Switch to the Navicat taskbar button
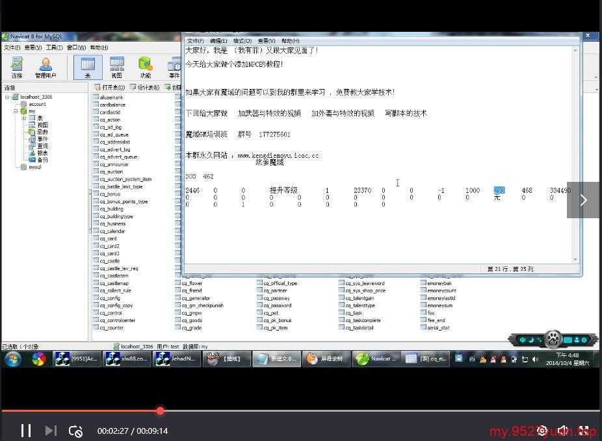Image resolution: width=602 pixels, height=441 pixels. point(376,359)
